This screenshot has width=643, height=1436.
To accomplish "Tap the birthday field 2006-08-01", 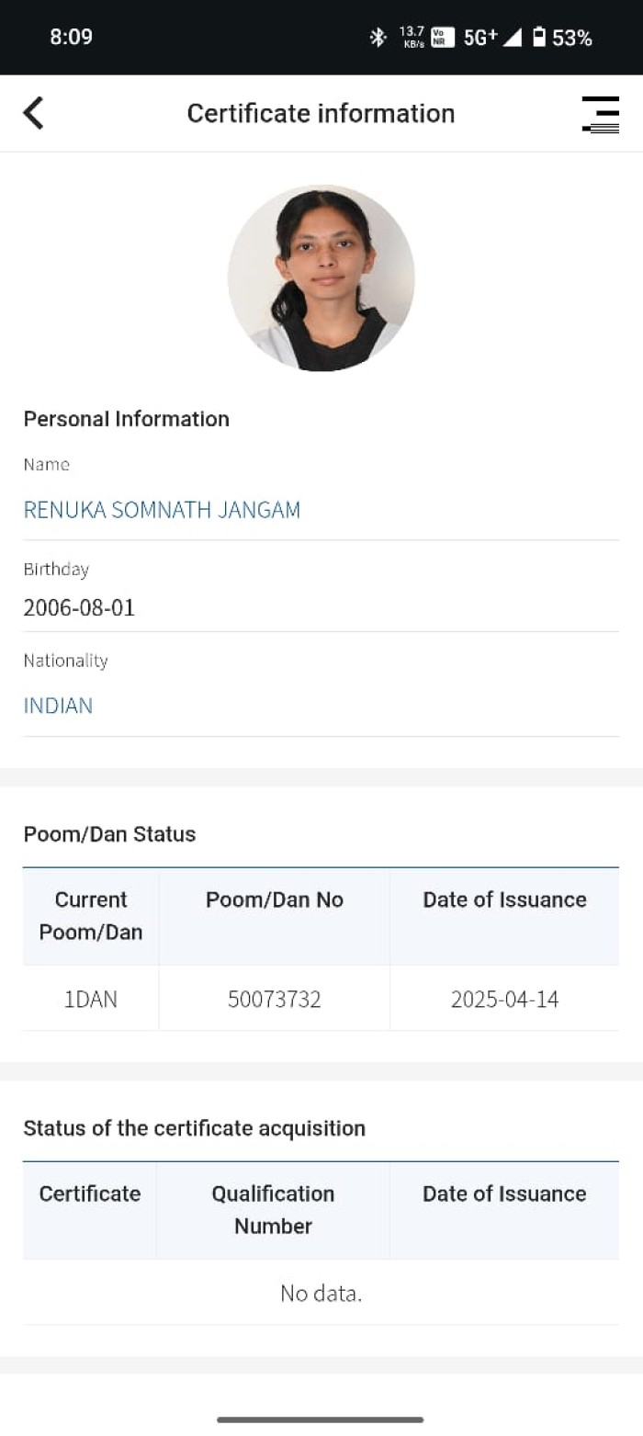I will tap(79, 607).
